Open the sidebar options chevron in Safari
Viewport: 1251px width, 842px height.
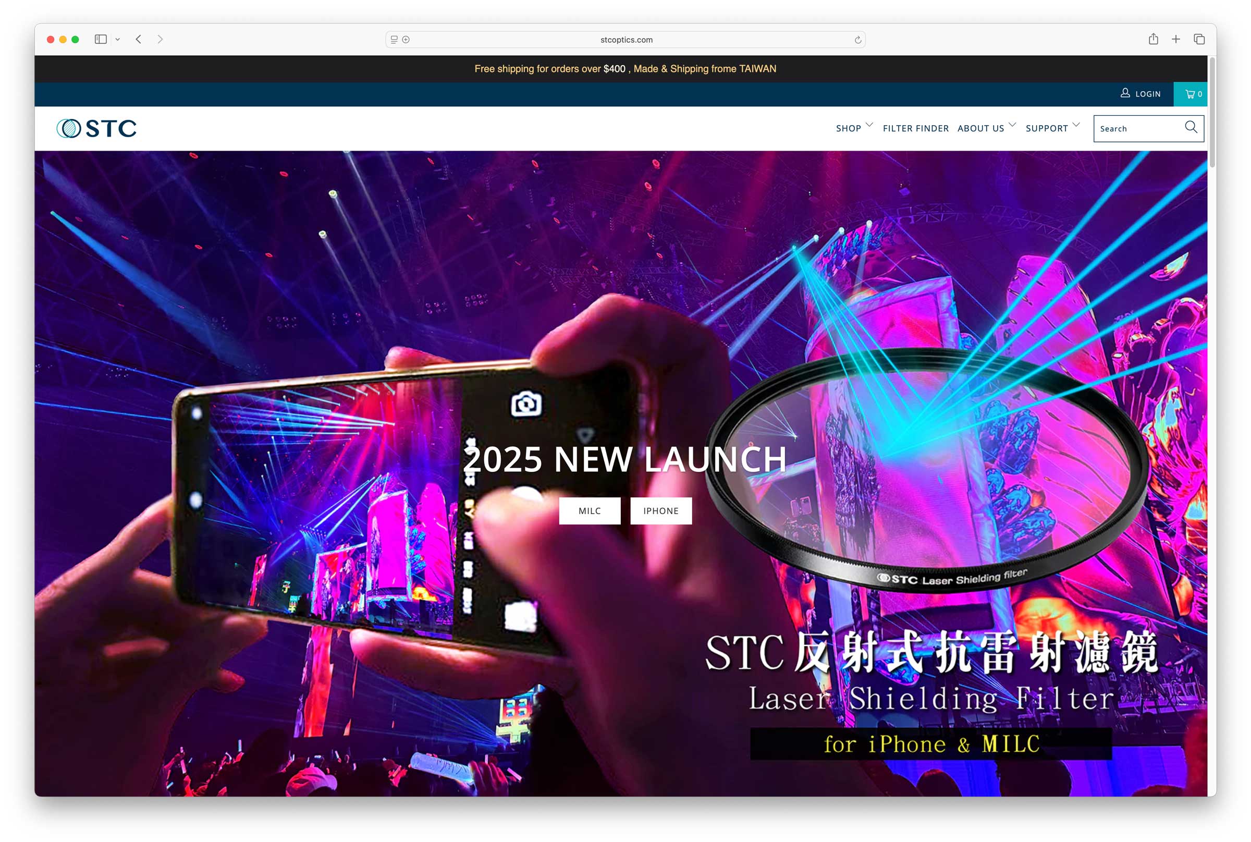click(x=118, y=39)
